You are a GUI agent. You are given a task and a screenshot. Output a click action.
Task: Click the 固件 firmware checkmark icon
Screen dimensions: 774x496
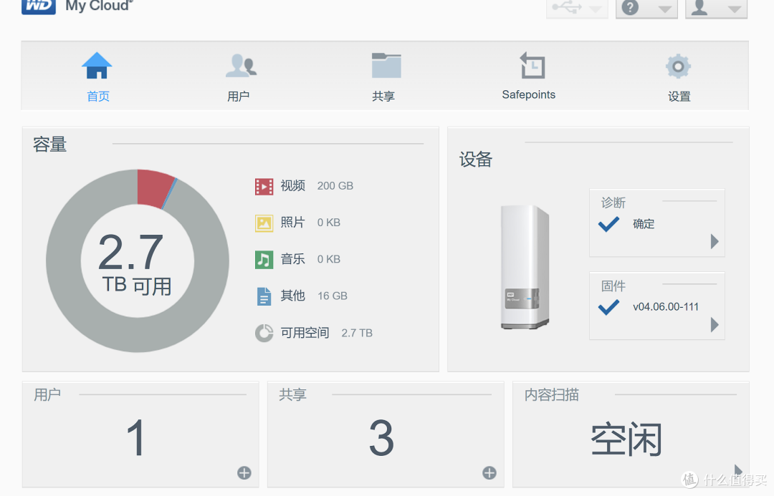pyautogui.click(x=608, y=307)
